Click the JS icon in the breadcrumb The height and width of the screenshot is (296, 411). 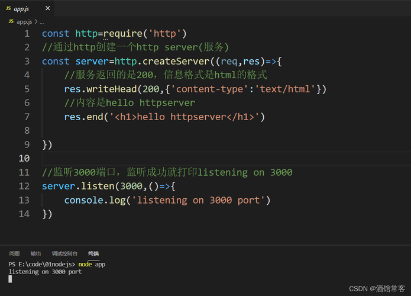click(11, 21)
